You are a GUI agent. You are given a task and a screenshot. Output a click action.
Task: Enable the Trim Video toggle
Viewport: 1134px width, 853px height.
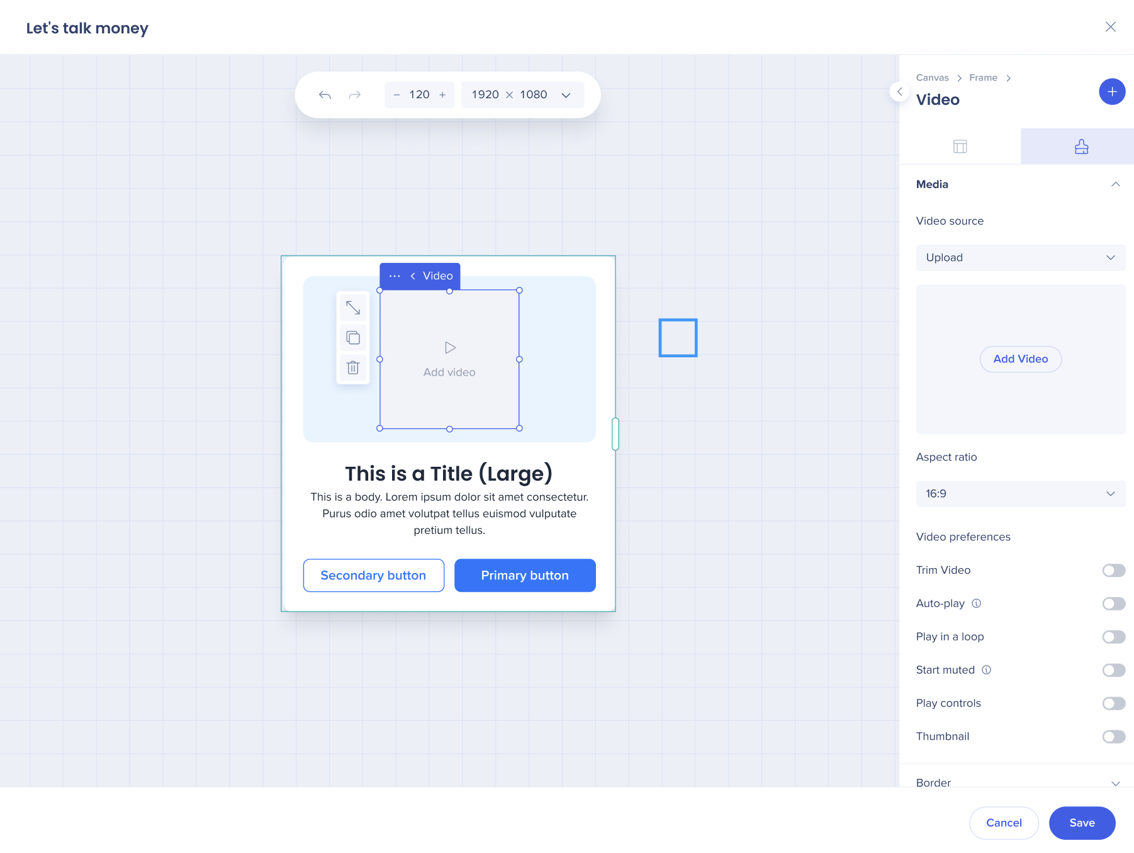pos(1113,571)
